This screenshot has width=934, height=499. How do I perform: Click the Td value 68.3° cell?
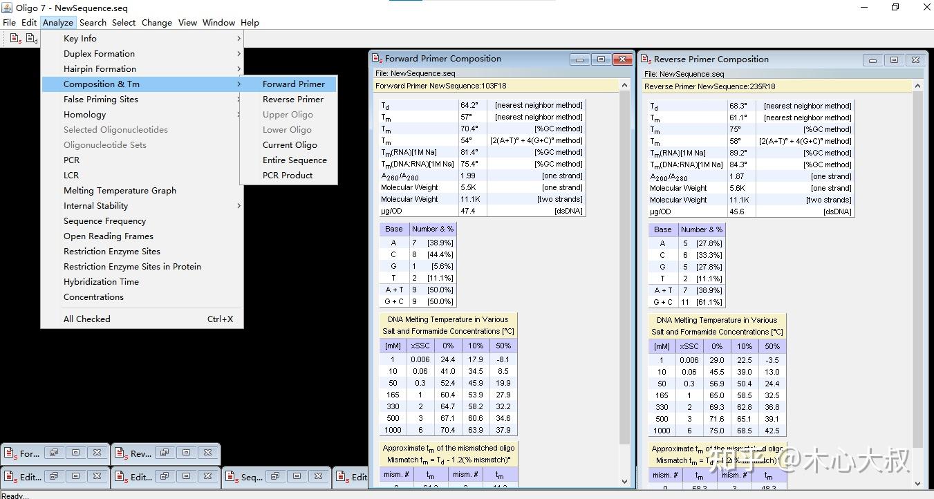(x=742, y=106)
